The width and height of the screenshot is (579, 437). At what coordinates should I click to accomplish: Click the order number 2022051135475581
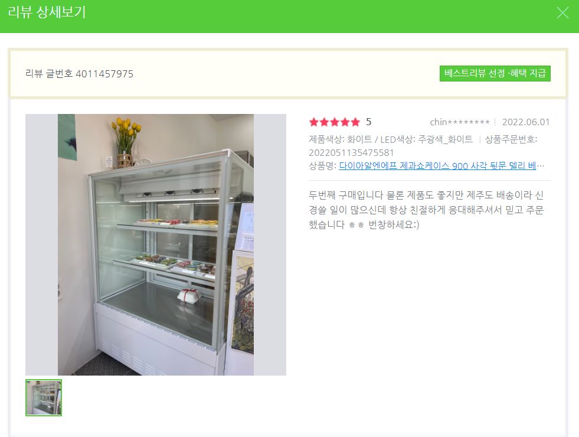tap(352, 152)
